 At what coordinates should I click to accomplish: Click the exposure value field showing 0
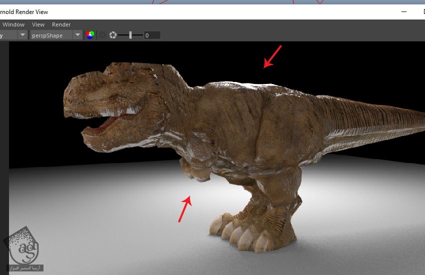coord(152,35)
